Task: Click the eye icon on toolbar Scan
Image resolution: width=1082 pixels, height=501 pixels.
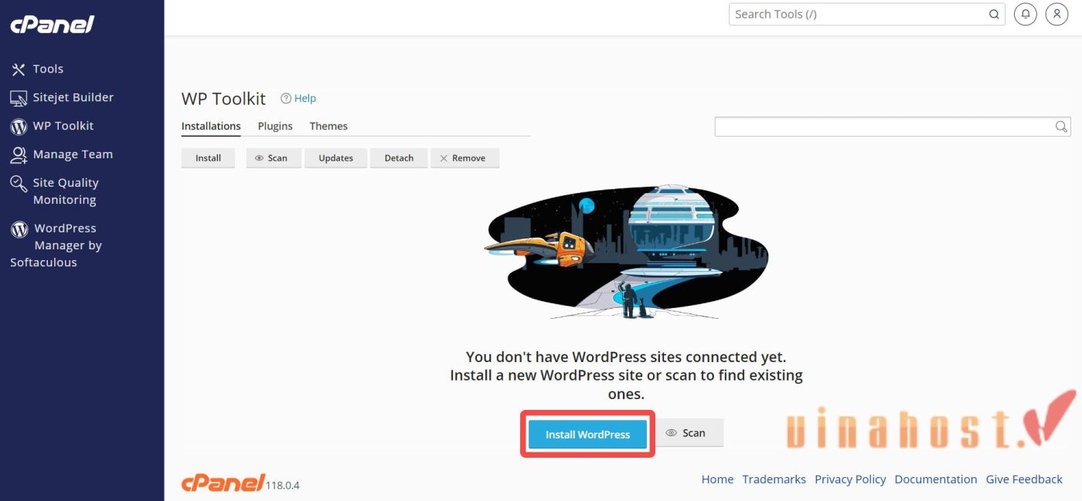Action: [x=260, y=158]
